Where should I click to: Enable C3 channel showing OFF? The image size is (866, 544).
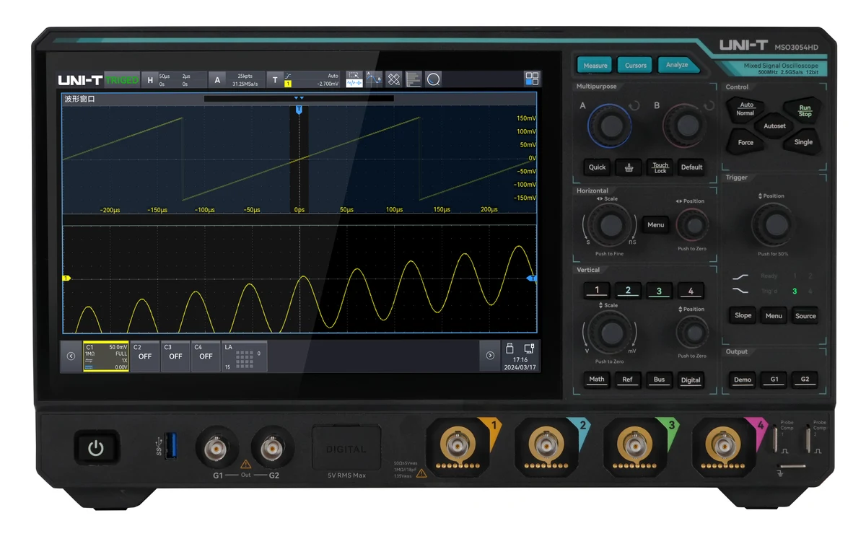click(x=175, y=356)
